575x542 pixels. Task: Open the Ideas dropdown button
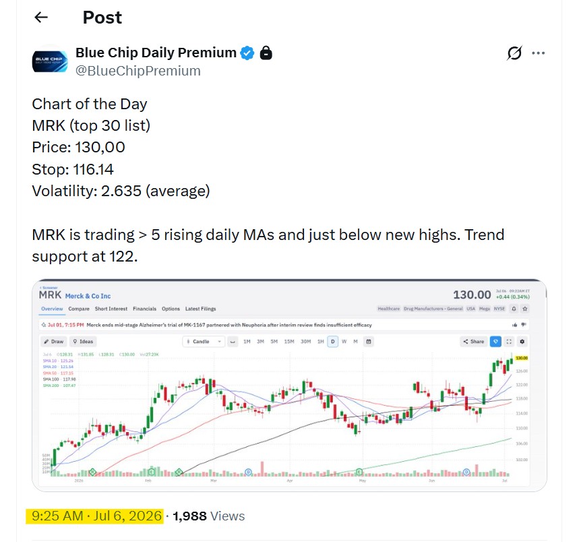[83, 341]
